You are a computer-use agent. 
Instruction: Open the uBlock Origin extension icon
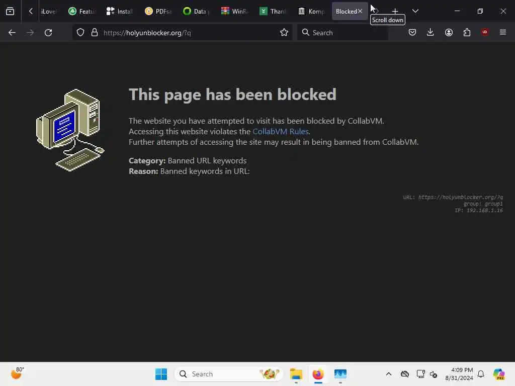tap(485, 32)
